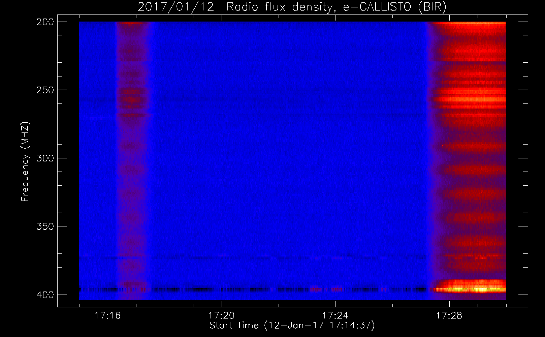Click the 17:16 time tick label

coord(107,315)
